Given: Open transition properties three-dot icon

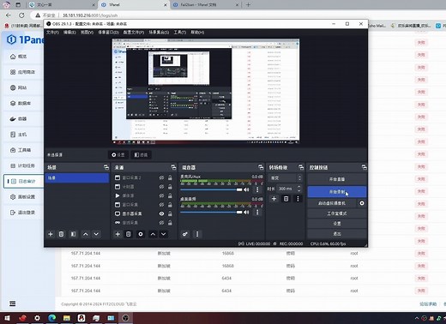Looking at the screenshot, I should pos(298,199).
